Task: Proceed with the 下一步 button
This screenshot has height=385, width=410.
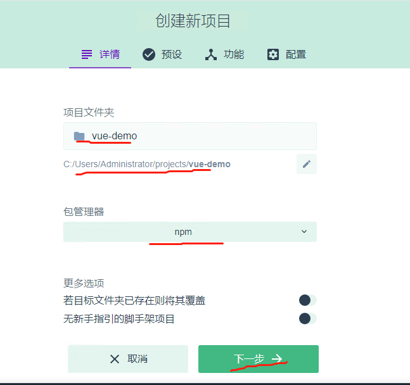Action: [259, 359]
